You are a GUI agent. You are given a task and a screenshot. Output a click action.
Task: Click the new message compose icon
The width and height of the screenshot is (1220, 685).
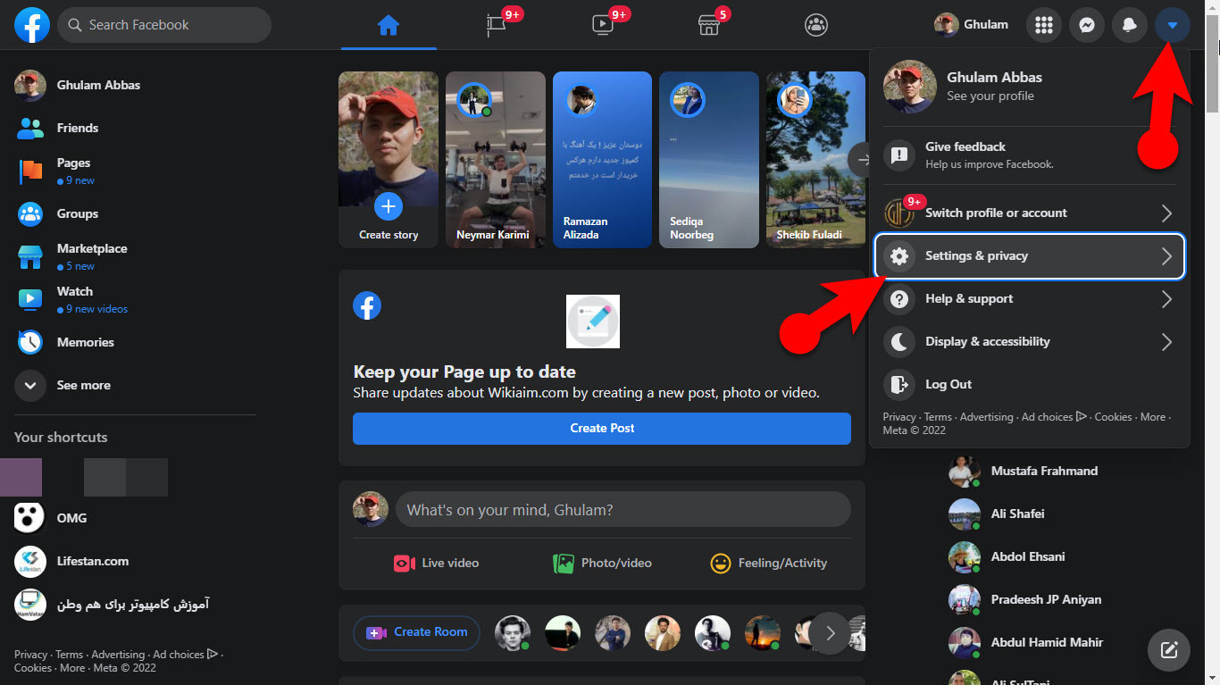[x=1168, y=649]
